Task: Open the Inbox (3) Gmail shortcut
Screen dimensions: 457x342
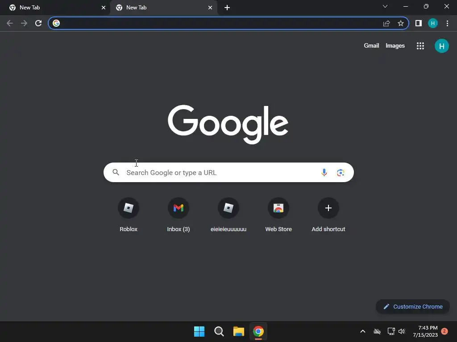Action: [179, 215]
